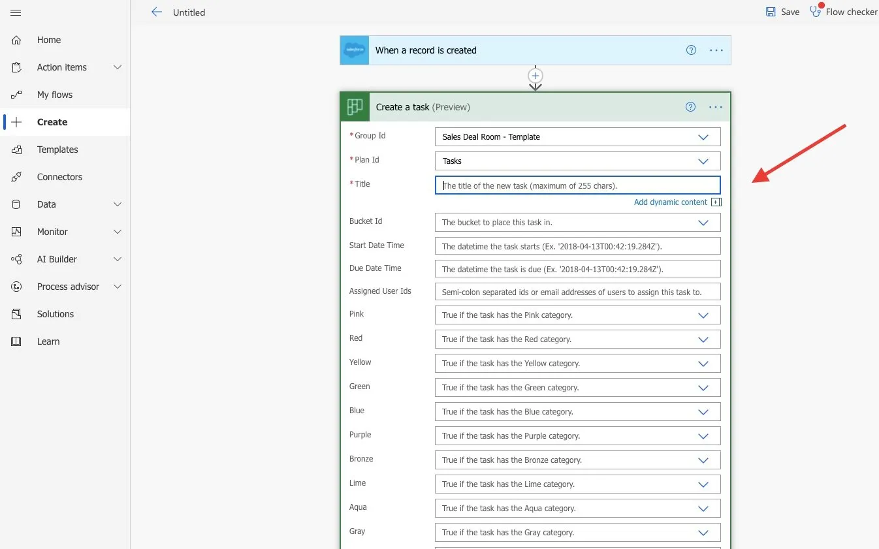Screen dimensions: 879x549
Task: Open the hamburger navigation menu
Action: [16, 12]
